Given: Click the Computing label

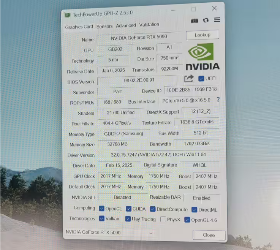Looking at the screenshot, I should click(84, 208).
